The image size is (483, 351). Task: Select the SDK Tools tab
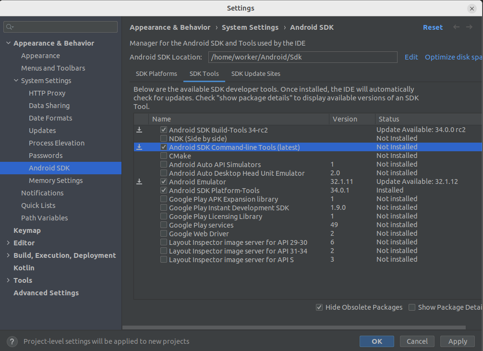(204, 73)
